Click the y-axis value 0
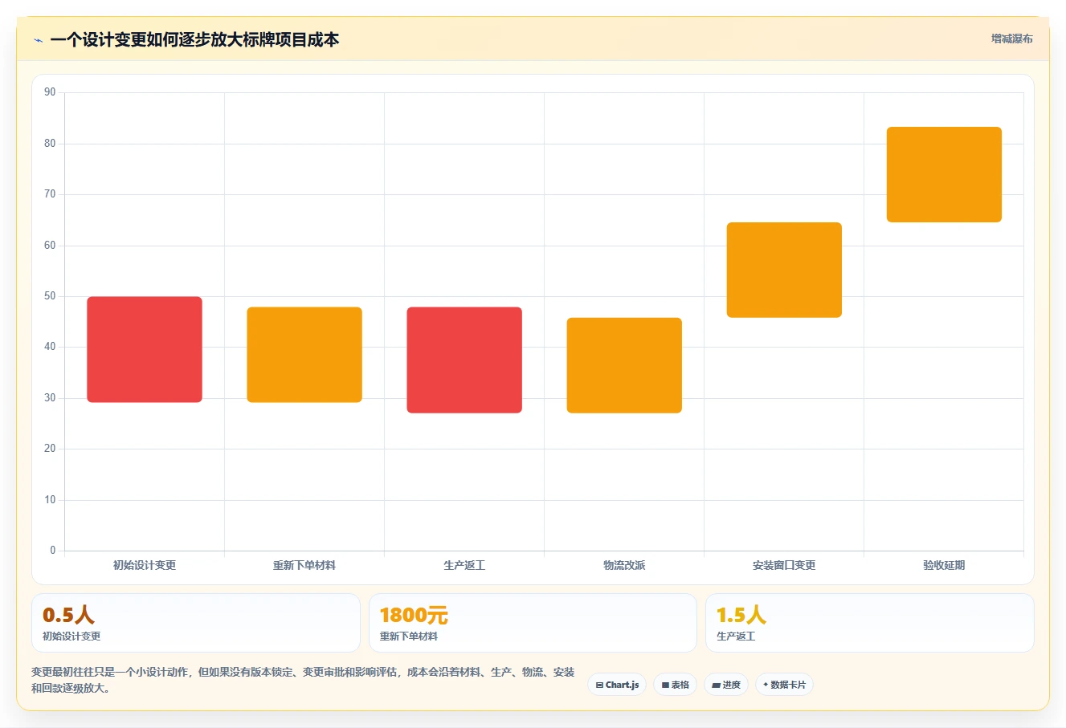The image size is (1066, 728). coord(53,551)
